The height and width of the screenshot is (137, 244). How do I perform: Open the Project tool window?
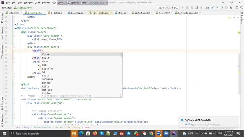tap(2, 18)
